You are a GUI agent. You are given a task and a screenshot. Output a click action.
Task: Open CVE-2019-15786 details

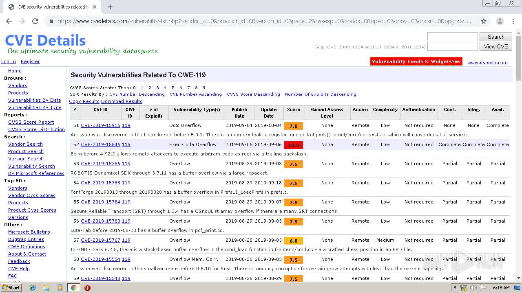pyautogui.click(x=100, y=164)
